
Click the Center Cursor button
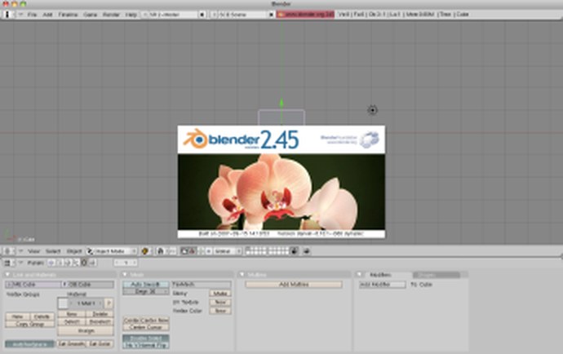(x=146, y=327)
